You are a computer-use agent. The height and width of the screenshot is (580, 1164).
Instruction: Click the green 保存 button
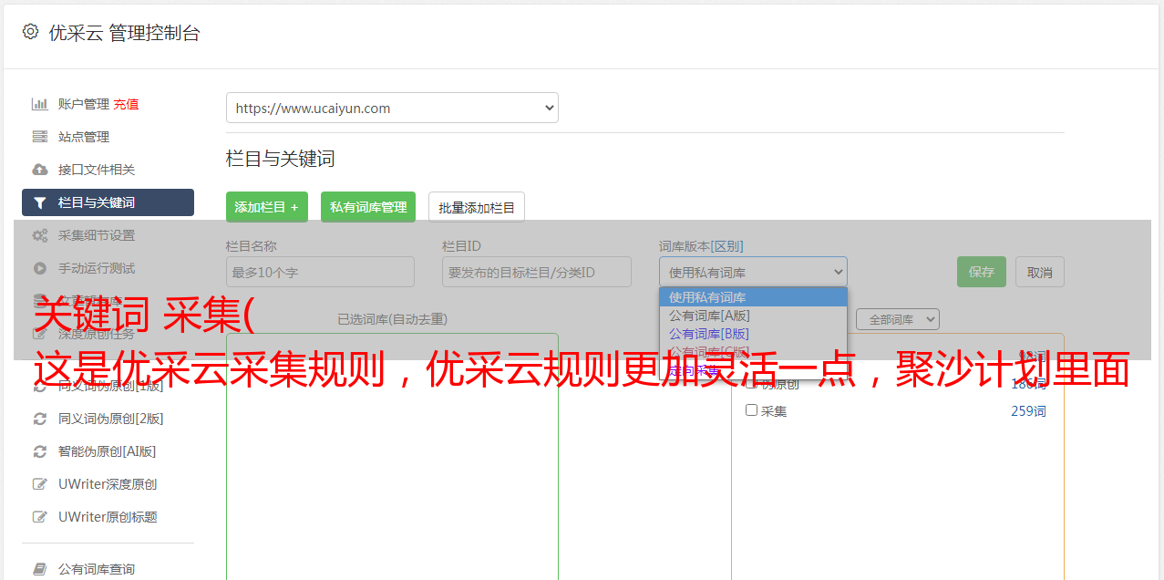pos(982,272)
